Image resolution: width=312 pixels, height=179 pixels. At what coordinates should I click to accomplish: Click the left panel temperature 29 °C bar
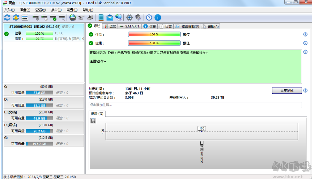(x=39, y=39)
